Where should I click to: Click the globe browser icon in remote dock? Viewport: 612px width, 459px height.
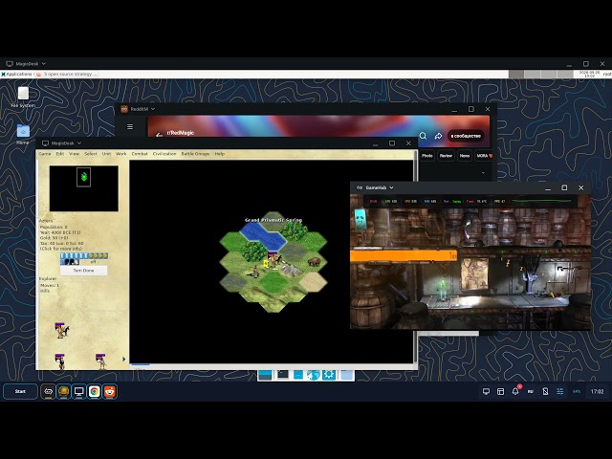313,375
